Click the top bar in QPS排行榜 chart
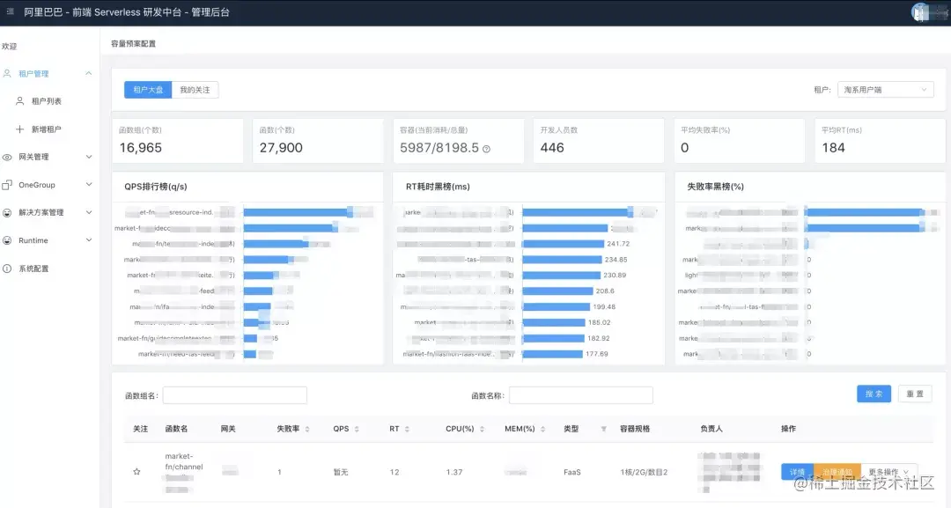 (x=299, y=212)
